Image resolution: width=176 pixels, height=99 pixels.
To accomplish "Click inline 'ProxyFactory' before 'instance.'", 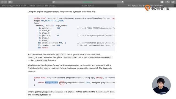I will [41, 61].
